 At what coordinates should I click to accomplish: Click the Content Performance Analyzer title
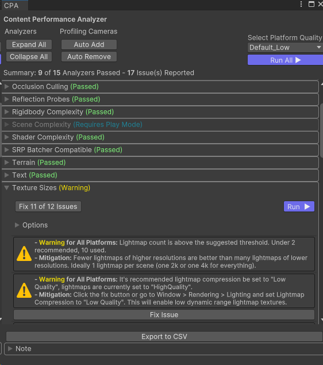pos(55,20)
